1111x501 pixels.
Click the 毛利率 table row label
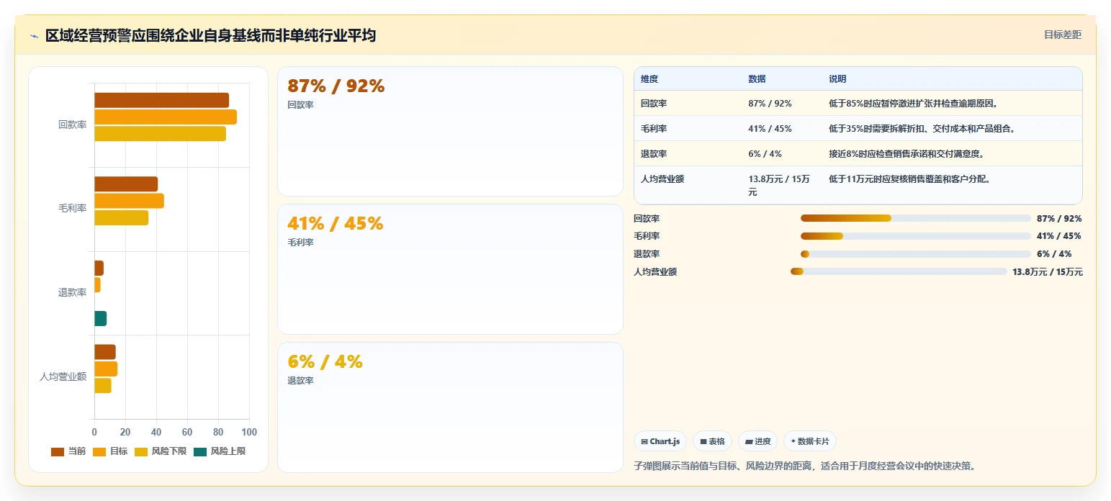tap(654, 129)
